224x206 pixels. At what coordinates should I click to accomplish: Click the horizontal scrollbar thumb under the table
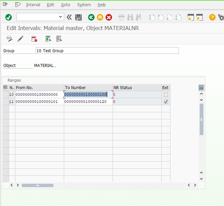37,185
